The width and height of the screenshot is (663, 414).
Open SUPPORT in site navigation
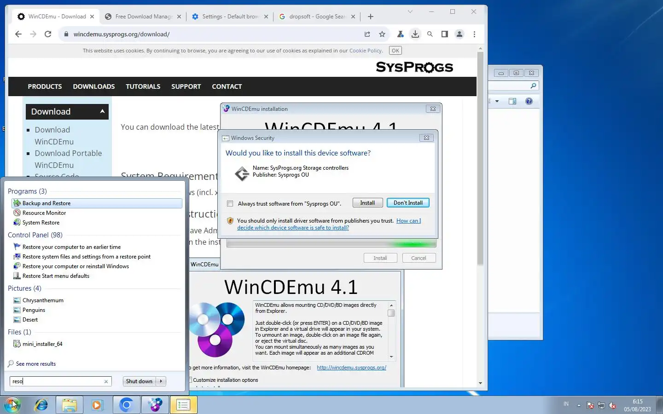click(186, 86)
